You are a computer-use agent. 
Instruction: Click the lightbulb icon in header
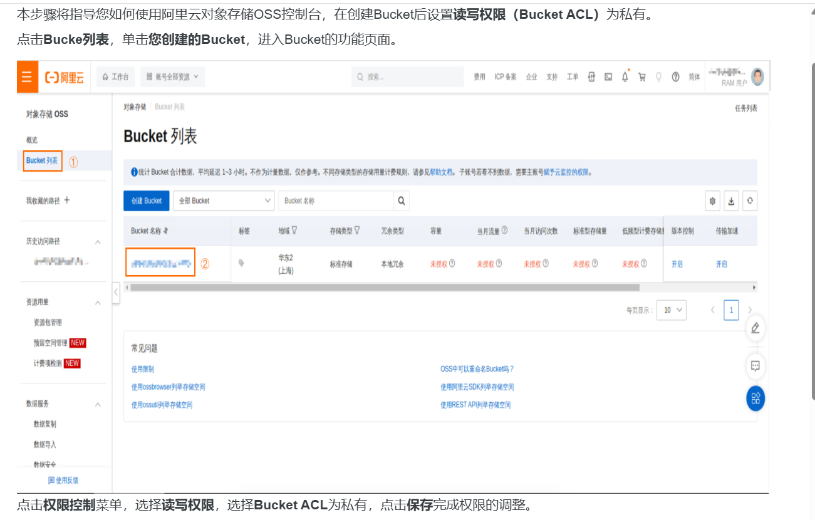[658, 77]
